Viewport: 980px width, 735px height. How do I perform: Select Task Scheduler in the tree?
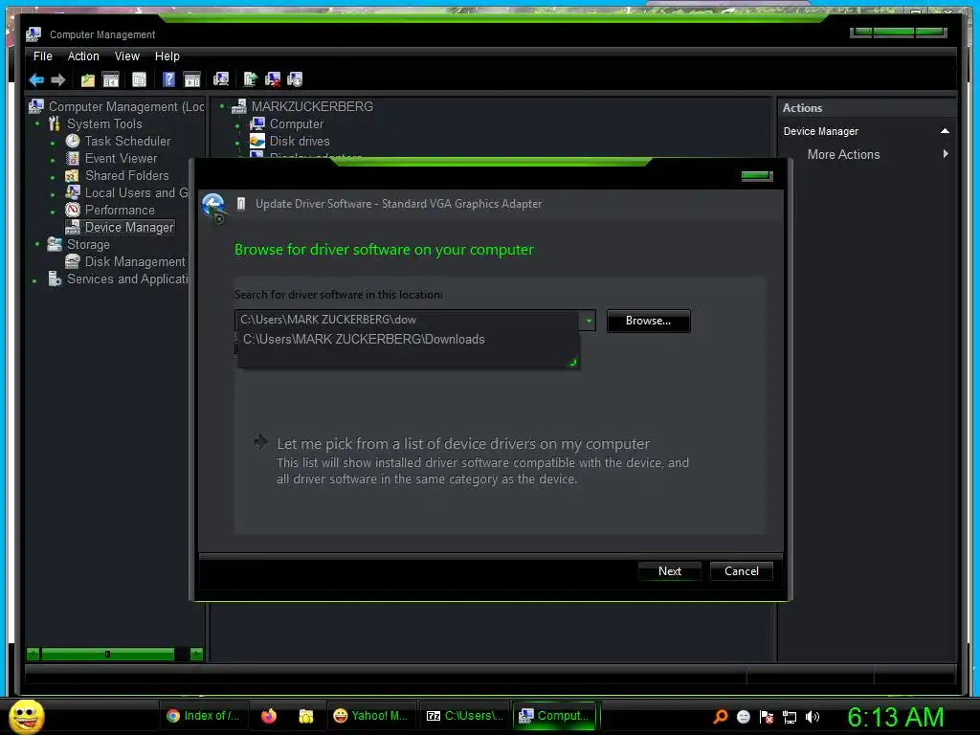127,142
